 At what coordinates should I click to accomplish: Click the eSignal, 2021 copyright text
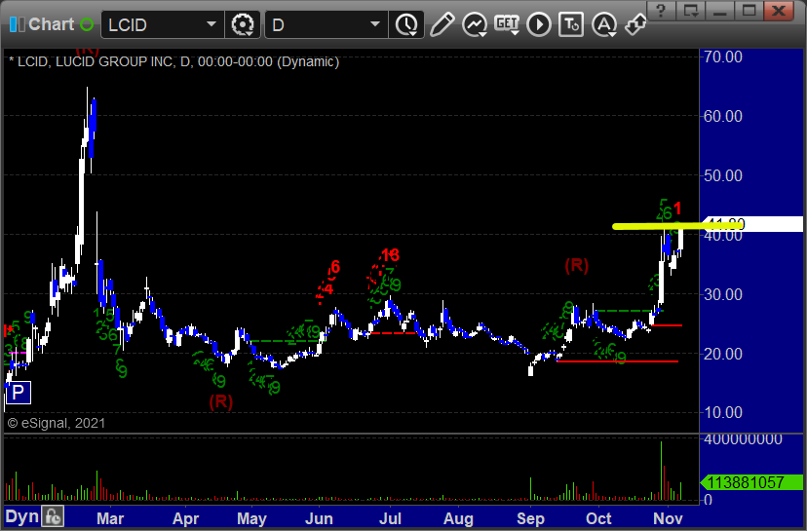coord(57,423)
